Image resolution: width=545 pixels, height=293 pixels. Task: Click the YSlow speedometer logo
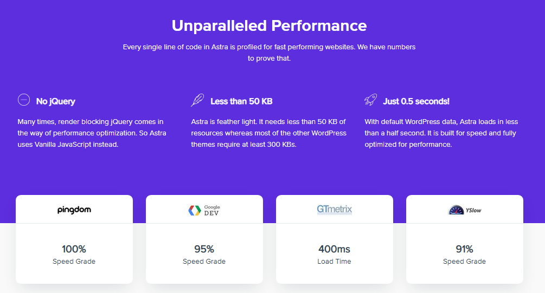pyautogui.click(x=465, y=210)
